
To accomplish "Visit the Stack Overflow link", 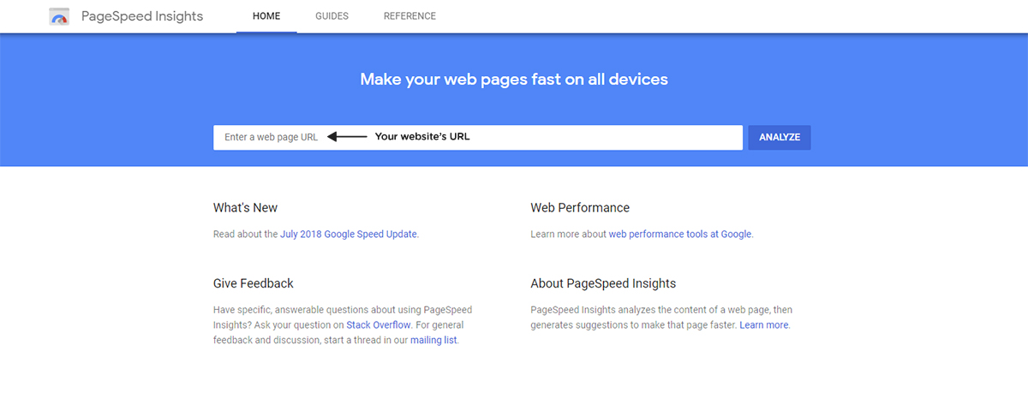I will tap(379, 325).
